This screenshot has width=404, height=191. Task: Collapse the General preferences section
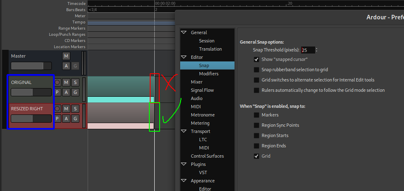183,33
